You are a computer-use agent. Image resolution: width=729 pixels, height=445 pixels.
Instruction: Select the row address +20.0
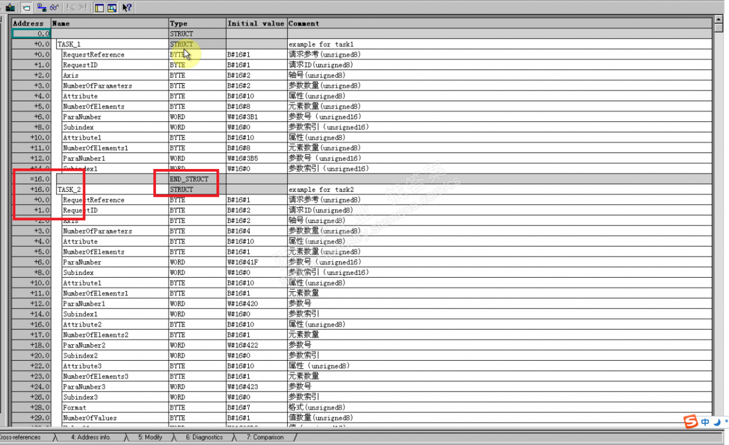tap(31, 356)
